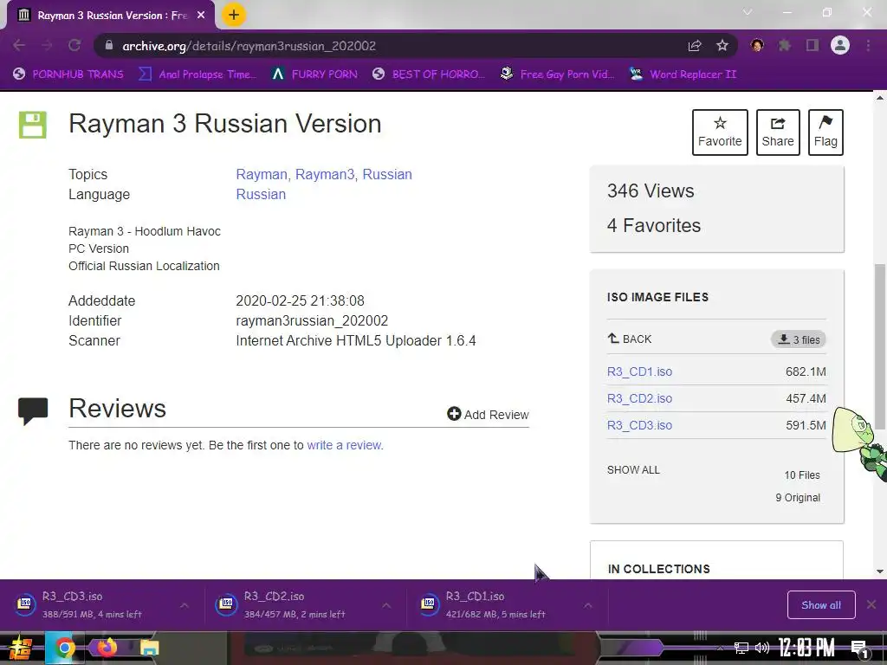
Task: Click the 346 Views text
Action: coord(651,191)
